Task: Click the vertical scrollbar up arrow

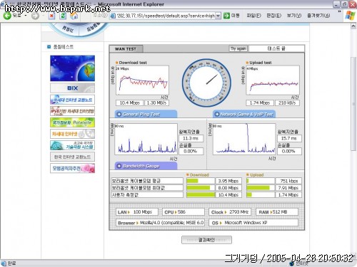Action: click(353, 26)
